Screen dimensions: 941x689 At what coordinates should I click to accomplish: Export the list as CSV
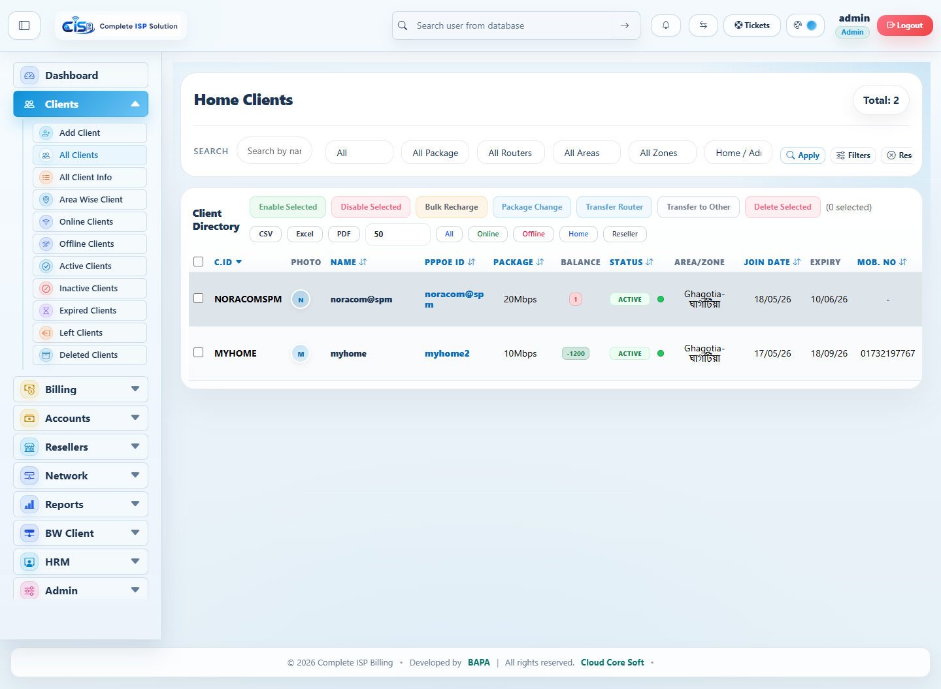click(x=266, y=234)
